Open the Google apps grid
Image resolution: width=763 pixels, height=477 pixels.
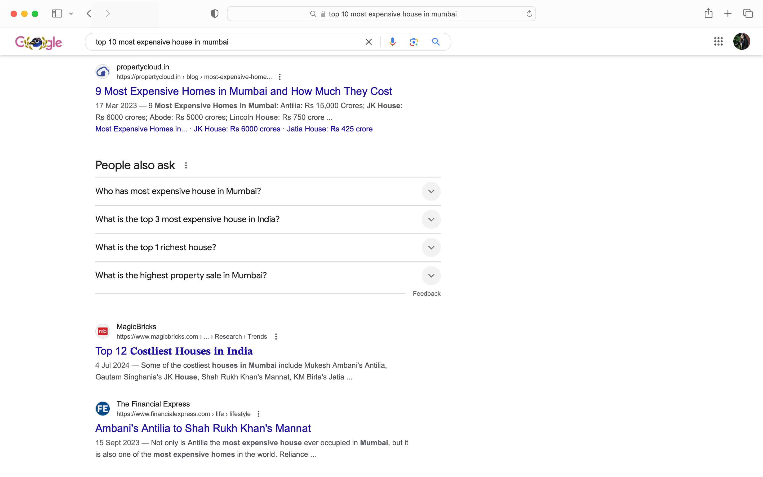click(x=718, y=41)
